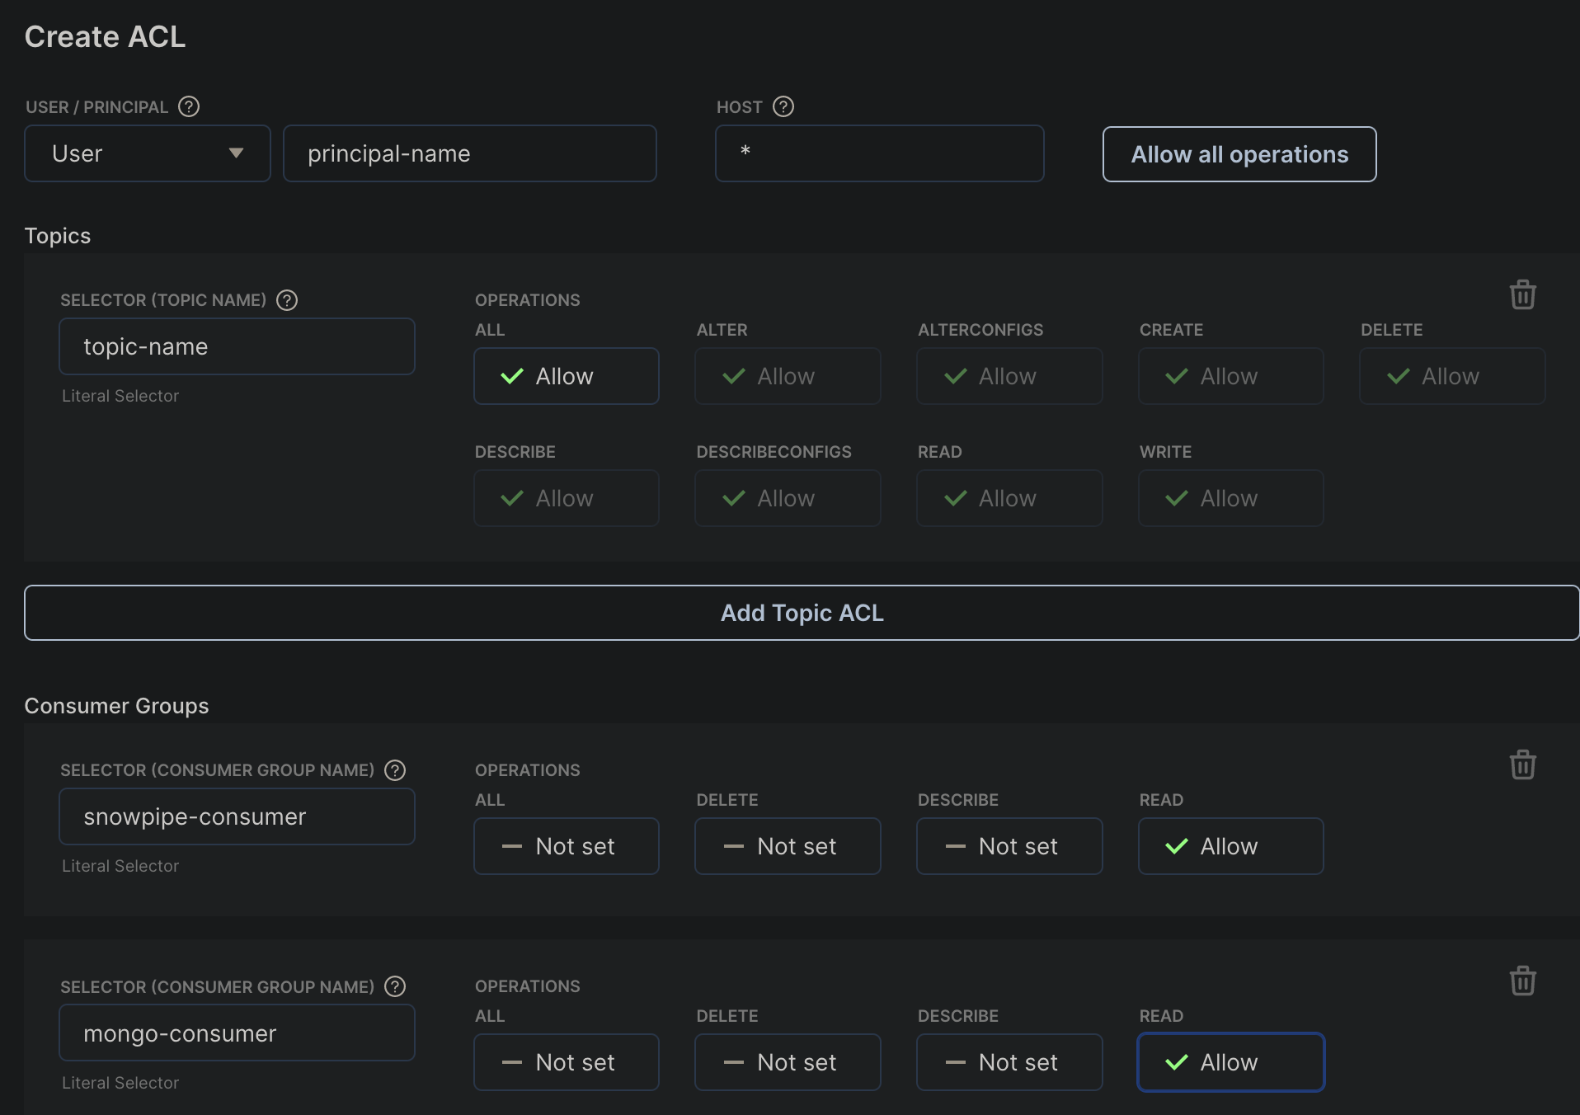
Task: Click the Host input field with asterisk
Action: pos(880,153)
